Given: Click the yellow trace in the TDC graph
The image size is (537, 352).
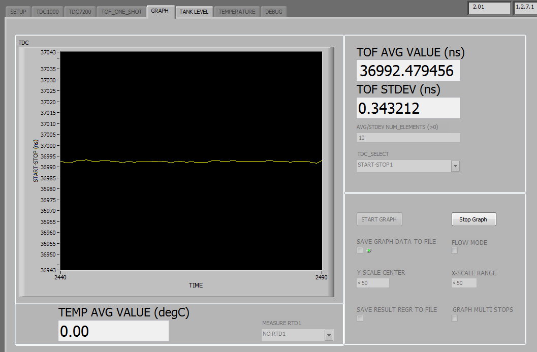Looking at the screenshot, I should (191, 162).
